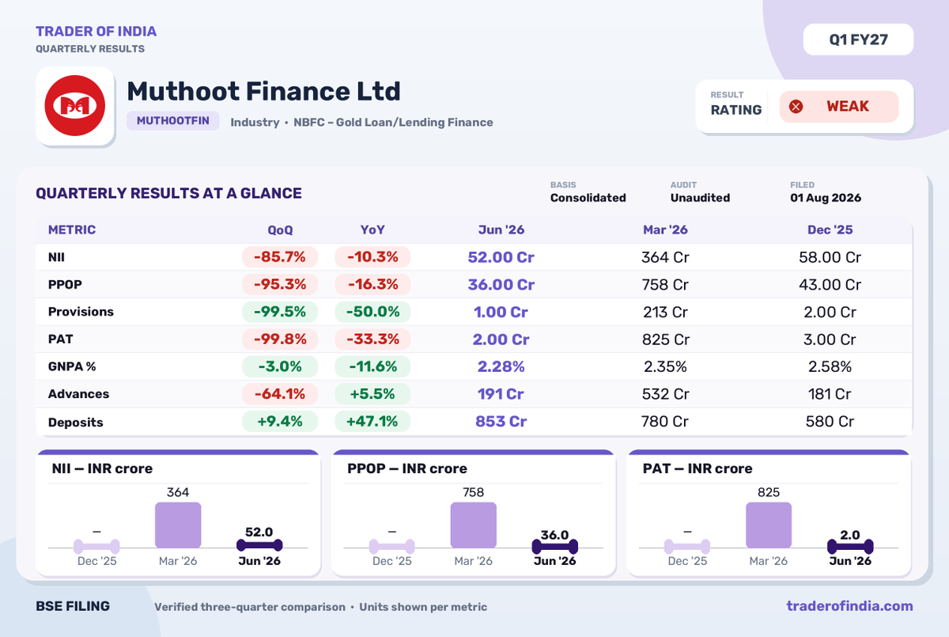Click the 1.00 Cr Provisions value

[501, 312]
